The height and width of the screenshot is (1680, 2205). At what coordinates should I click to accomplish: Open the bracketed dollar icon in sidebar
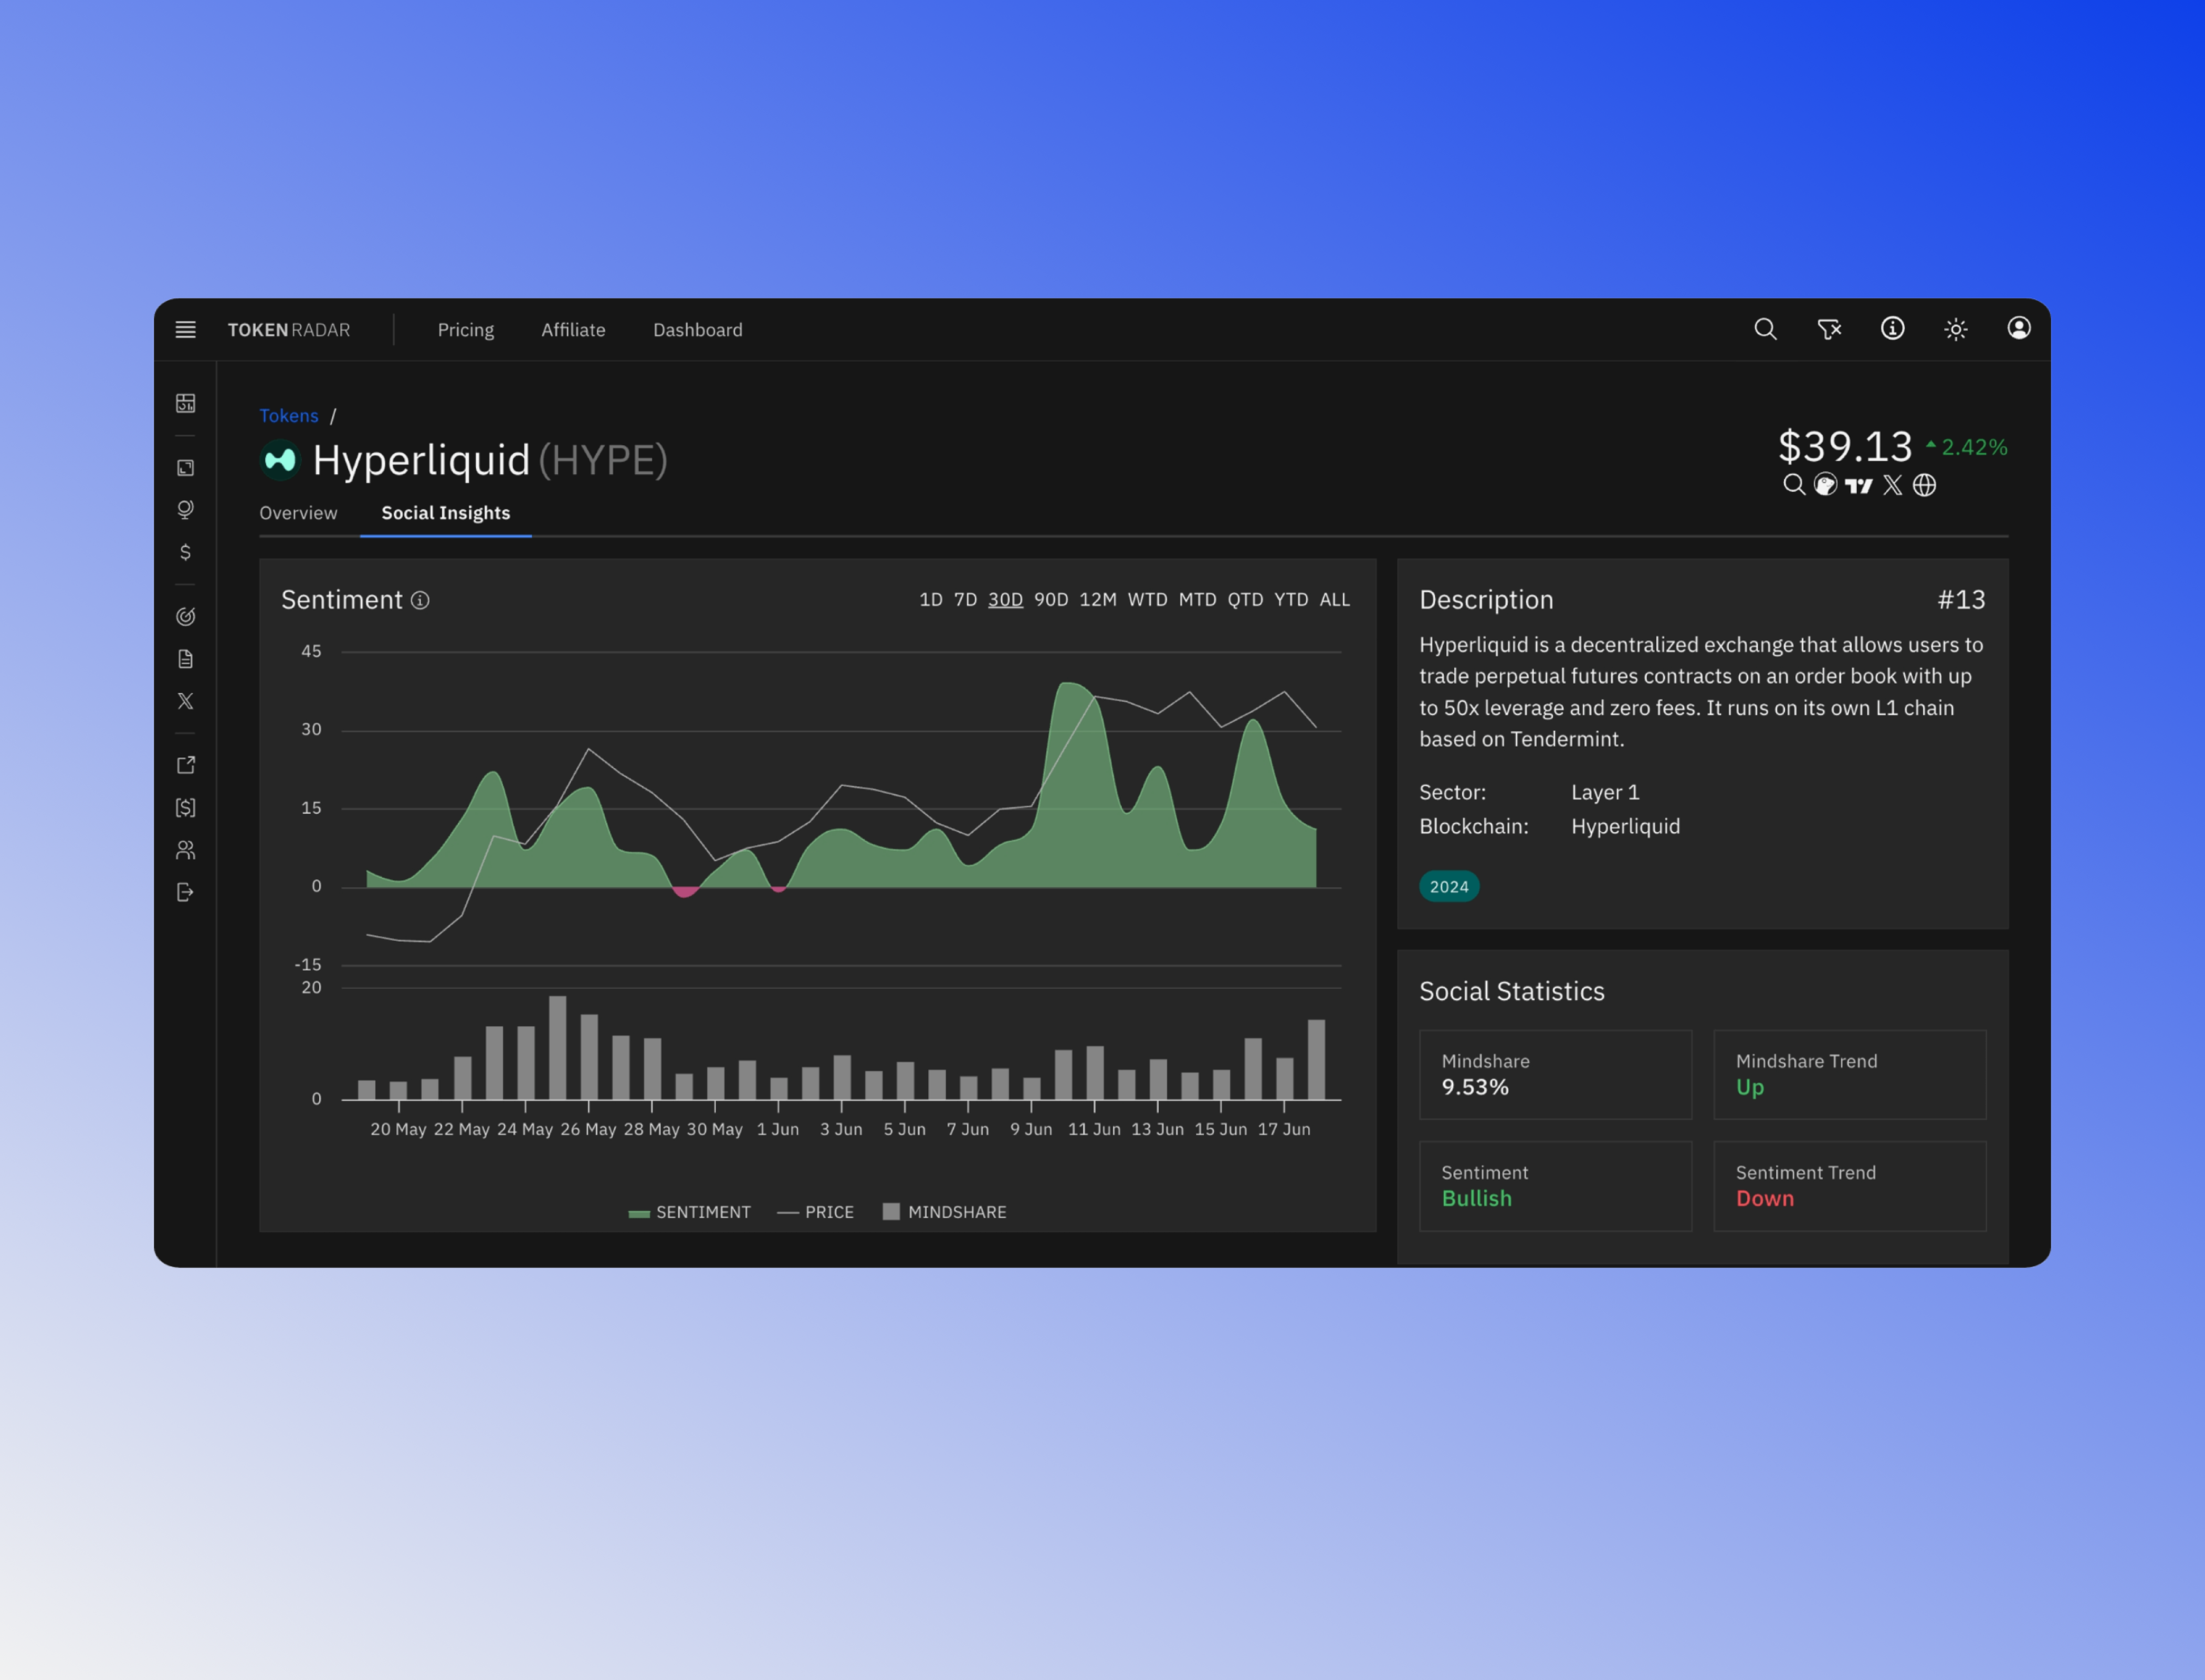[x=185, y=807]
